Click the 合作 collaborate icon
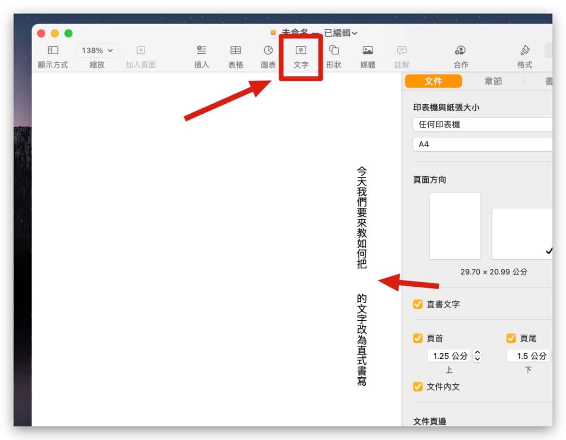566x440 pixels. point(460,50)
